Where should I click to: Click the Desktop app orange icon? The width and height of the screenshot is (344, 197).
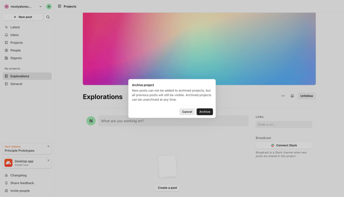tap(9, 163)
